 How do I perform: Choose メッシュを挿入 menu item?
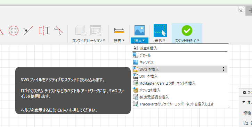[x=180, y=90]
